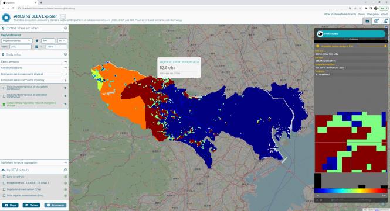Image resolution: width=390 pixels, height=211 pixels.
Task: Open the info icon on the Study setup row
Action: coord(65,54)
